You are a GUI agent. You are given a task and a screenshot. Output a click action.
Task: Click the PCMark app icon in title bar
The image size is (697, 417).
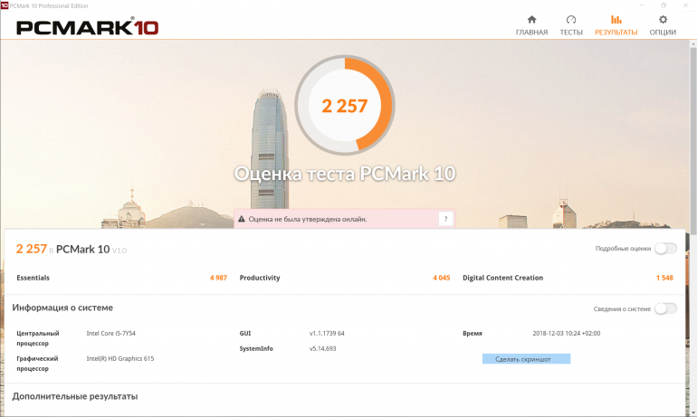coord(5,5)
